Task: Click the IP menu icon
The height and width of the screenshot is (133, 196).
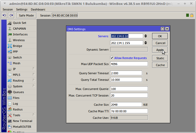Action: (10, 69)
